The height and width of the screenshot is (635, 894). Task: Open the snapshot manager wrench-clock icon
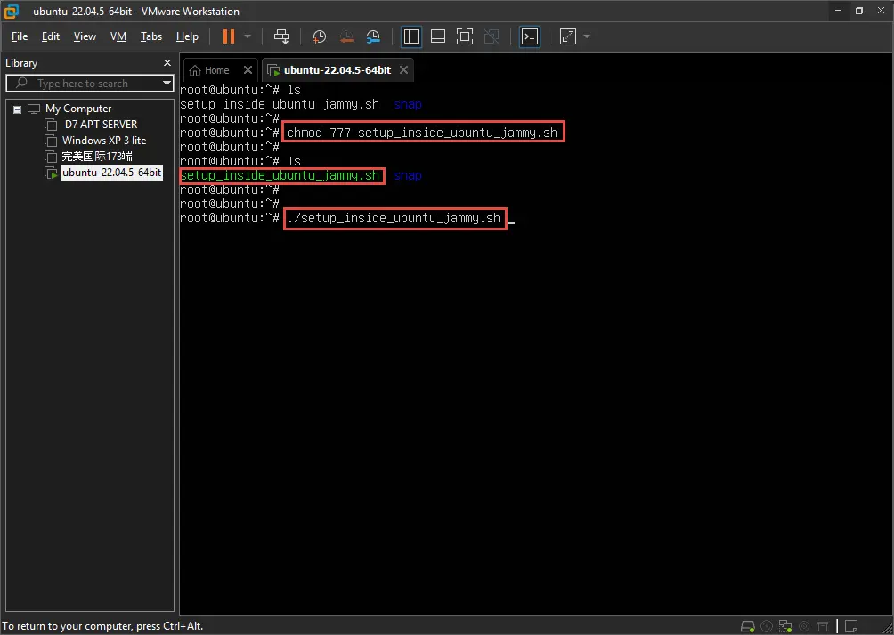coord(373,36)
